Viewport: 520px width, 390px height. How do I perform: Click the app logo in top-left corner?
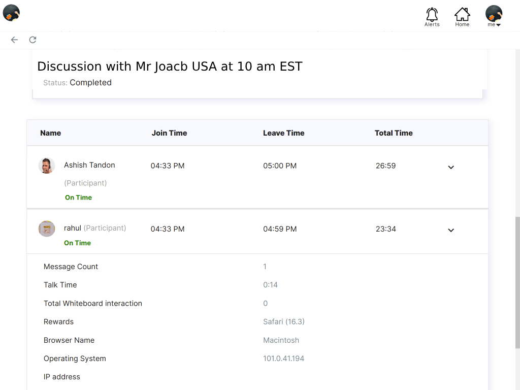pyautogui.click(x=11, y=13)
